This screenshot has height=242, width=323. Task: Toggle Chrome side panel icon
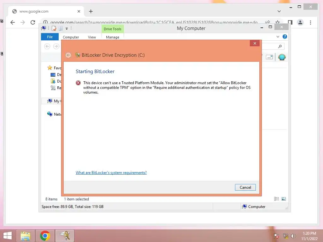click(x=290, y=22)
